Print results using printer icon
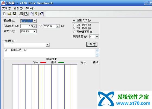The width and height of the screenshot is (152, 109). point(21,14)
